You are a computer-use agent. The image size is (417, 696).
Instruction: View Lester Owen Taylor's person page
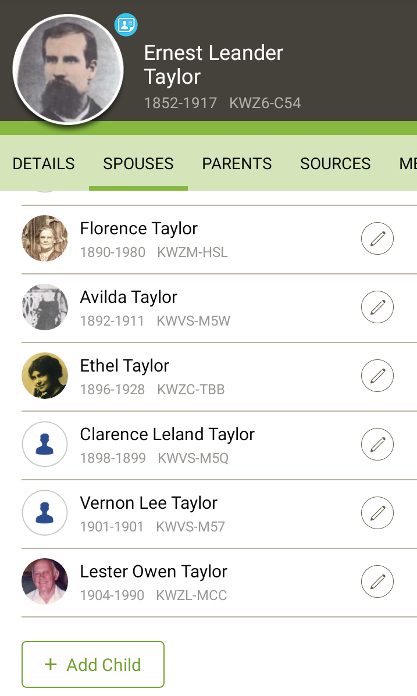pos(154,572)
